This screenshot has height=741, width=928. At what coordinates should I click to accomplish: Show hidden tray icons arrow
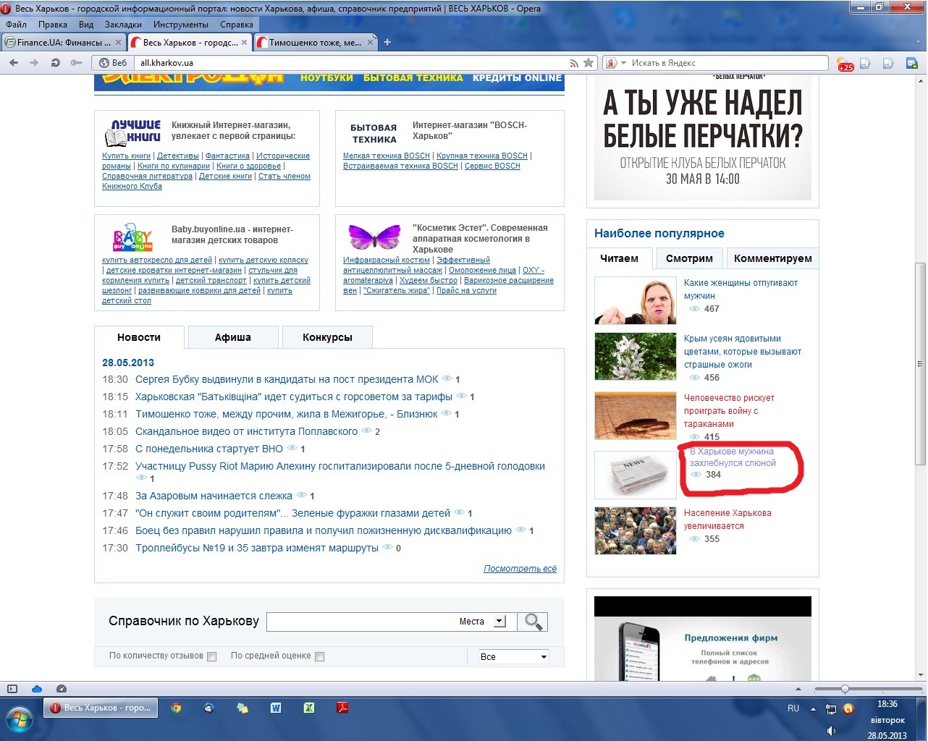pyautogui.click(x=813, y=709)
